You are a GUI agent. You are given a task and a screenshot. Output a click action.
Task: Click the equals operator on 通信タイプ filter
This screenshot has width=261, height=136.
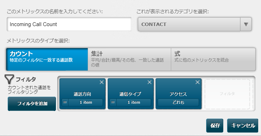pyautogui.click(x=113, y=102)
